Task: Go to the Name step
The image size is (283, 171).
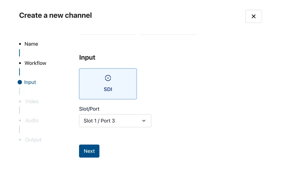Action: click(31, 44)
